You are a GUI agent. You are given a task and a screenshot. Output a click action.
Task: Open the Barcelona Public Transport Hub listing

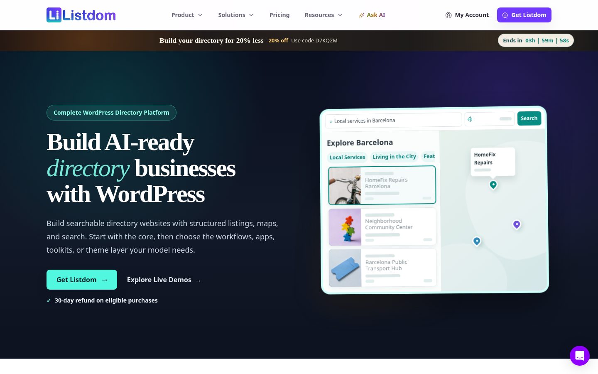(382, 268)
